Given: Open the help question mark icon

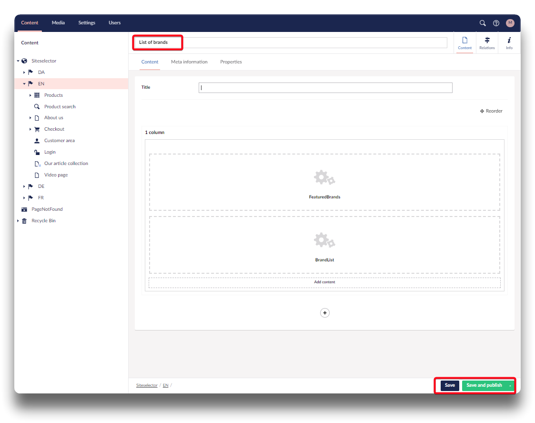Looking at the screenshot, I should 496,23.
